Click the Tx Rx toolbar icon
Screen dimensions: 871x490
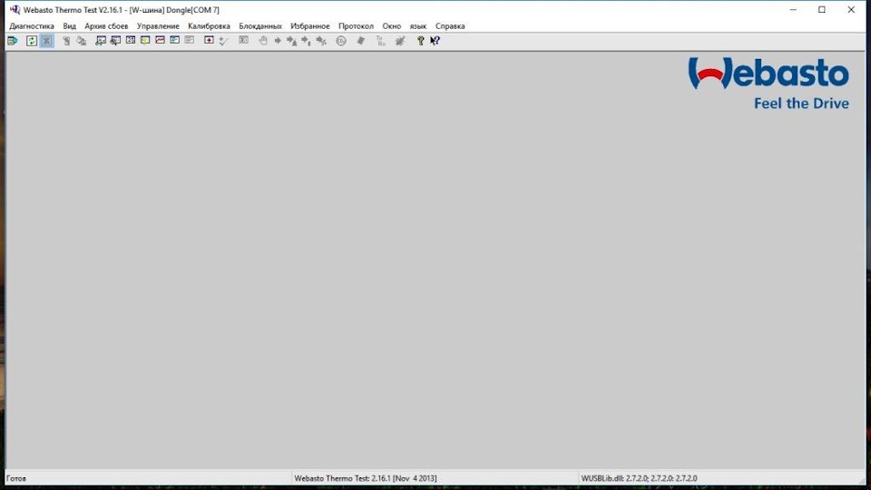pos(380,41)
